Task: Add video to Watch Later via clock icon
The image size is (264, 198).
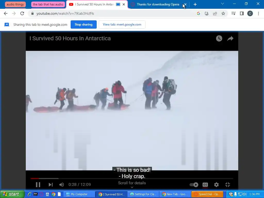Action: tap(219, 38)
